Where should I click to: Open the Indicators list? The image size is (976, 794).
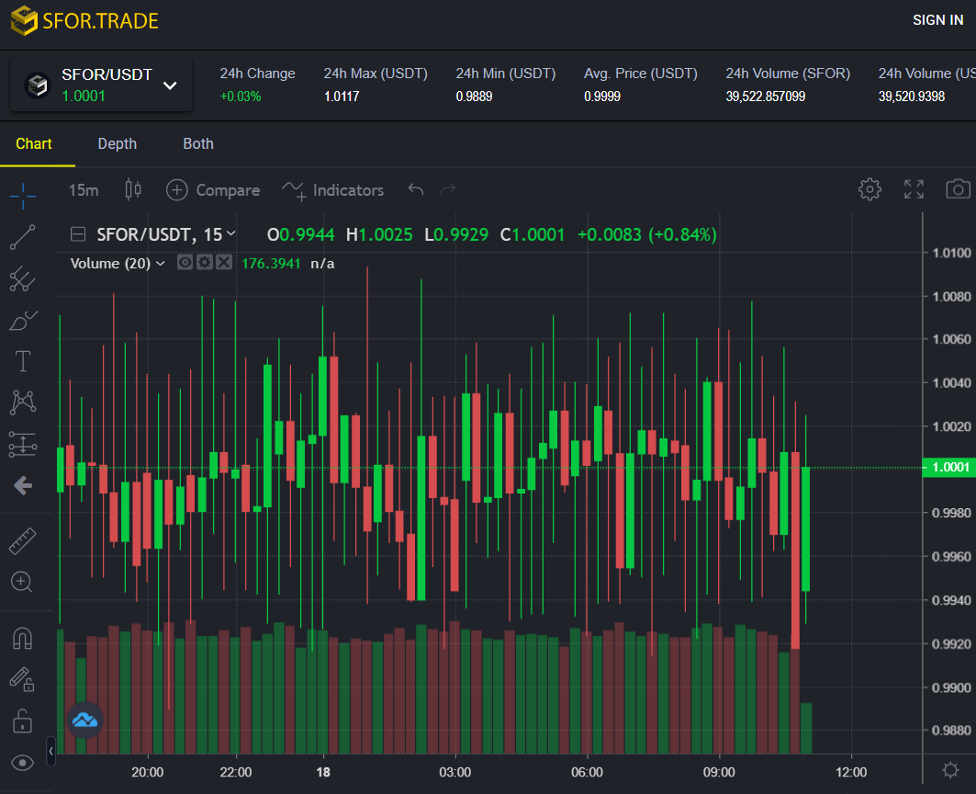coord(333,190)
